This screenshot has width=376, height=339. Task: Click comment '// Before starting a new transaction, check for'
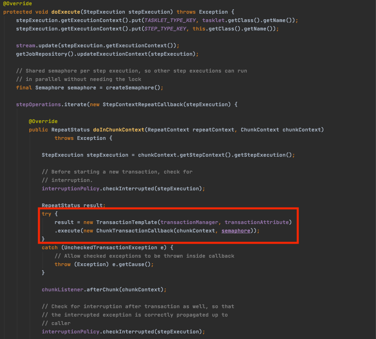(117, 172)
